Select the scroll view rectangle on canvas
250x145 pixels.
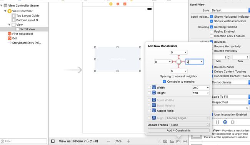coord(118,59)
